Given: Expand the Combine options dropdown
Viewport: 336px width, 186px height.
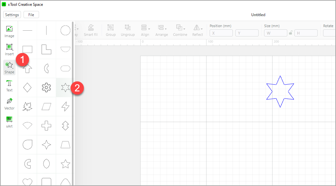Looking at the screenshot, I should 180,30.
